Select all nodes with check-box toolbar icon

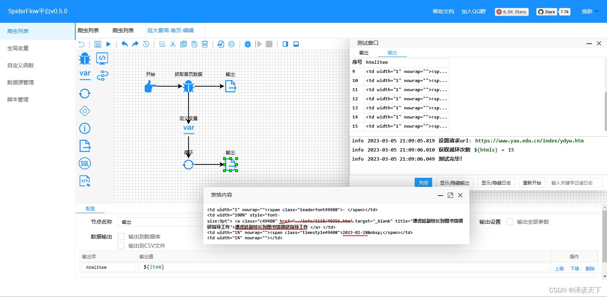point(162,44)
